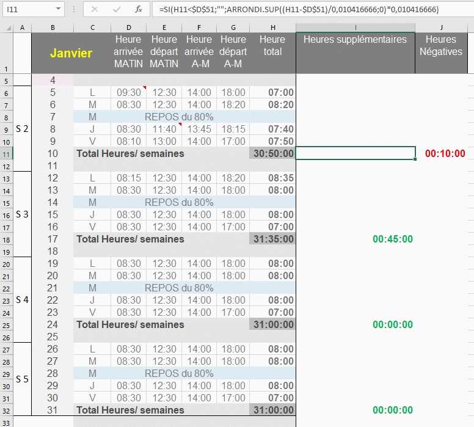Select column J header
Screen dimensions: 474x427
442,28
